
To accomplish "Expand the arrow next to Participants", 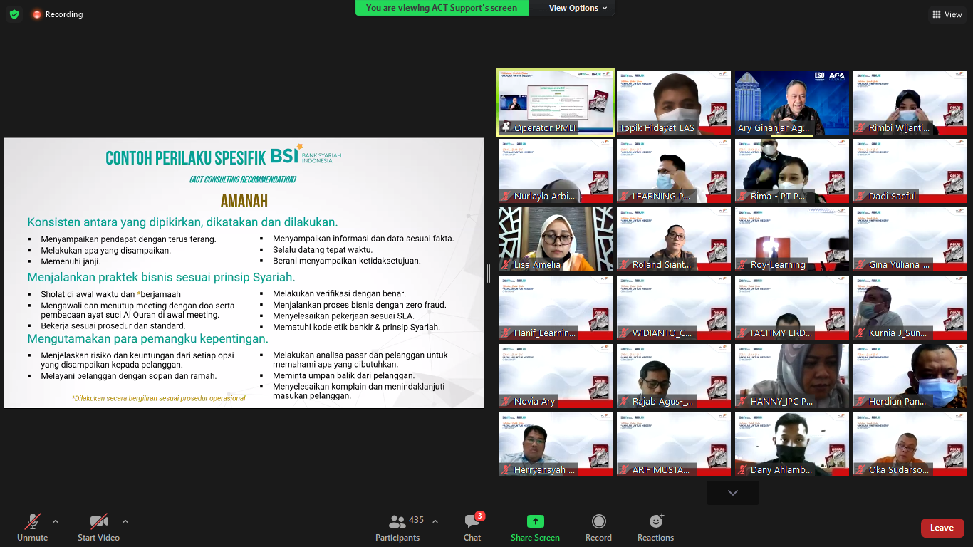I will point(435,521).
